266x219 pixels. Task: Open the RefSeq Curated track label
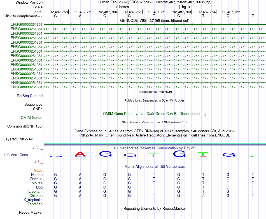pos(30,96)
